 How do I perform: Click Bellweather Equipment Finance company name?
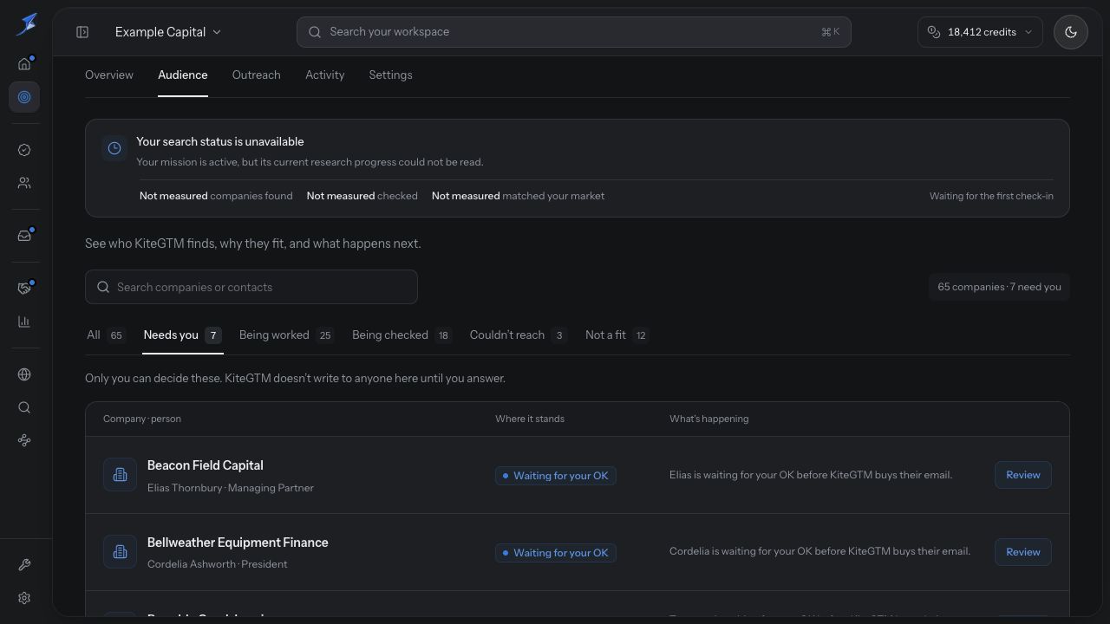click(238, 543)
